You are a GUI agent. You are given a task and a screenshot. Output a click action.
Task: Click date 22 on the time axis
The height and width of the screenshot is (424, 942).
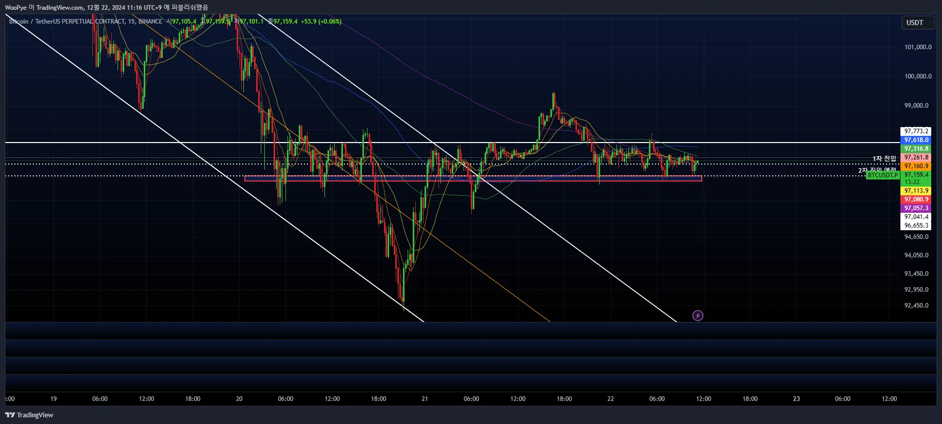tap(610, 399)
